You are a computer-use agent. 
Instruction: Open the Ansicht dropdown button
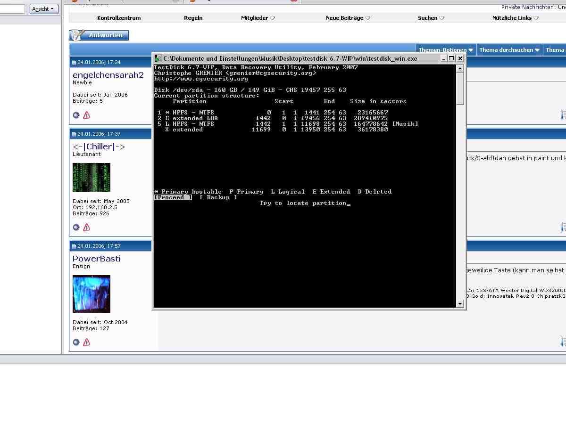click(44, 9)
